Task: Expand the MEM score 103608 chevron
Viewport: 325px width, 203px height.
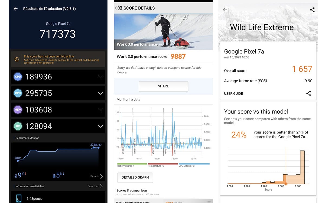Action: [x=100, y=110]
